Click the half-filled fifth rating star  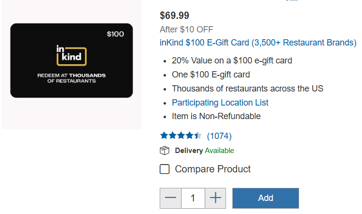point(198,136)
